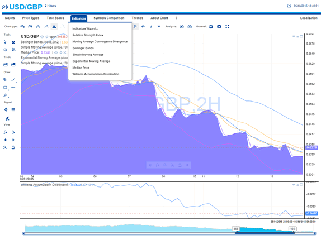This screenshot has height=240, width=321.
Task: Open the General settings gear icon
Action: coord(211,27)
